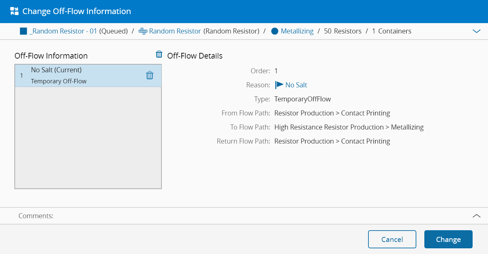
Task: Click the Temporary Off-Flow subtitle text
Action: click(59, 81)
